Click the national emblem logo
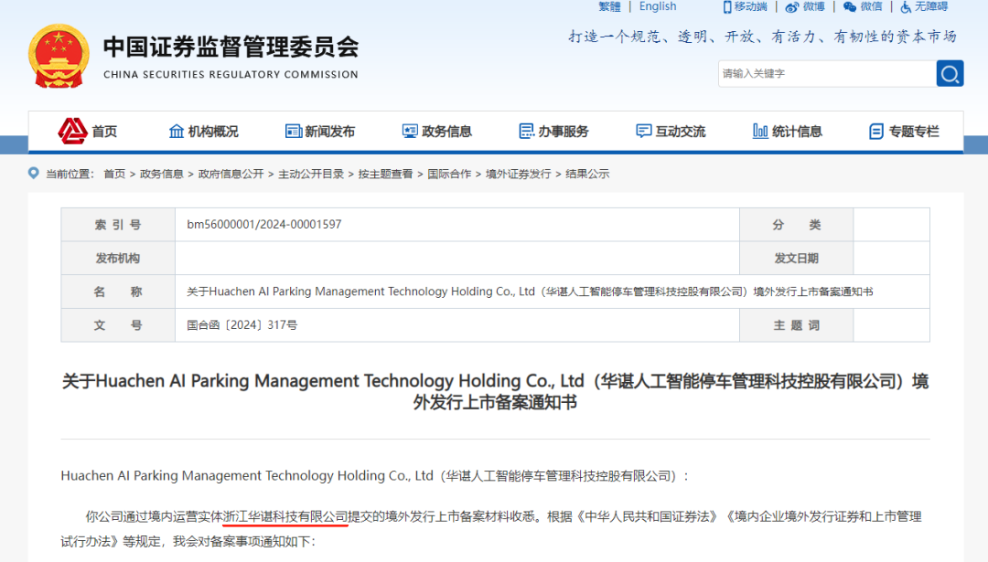 tap(59, 56)
